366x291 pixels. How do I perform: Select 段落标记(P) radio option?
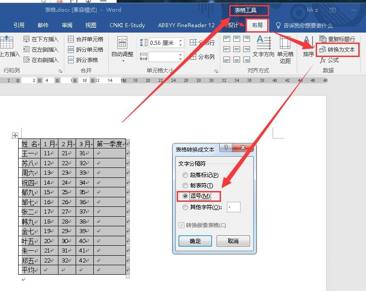pyautogui.click(x=185, y=175)
